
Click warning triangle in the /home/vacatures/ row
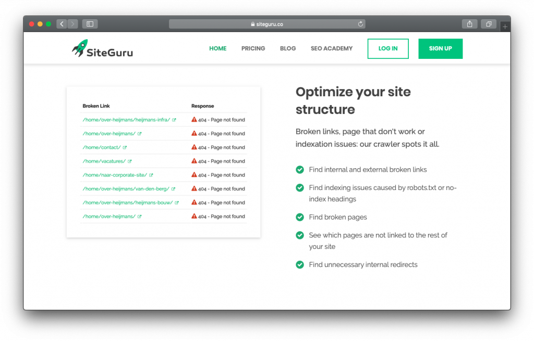[x=194, y=161]
